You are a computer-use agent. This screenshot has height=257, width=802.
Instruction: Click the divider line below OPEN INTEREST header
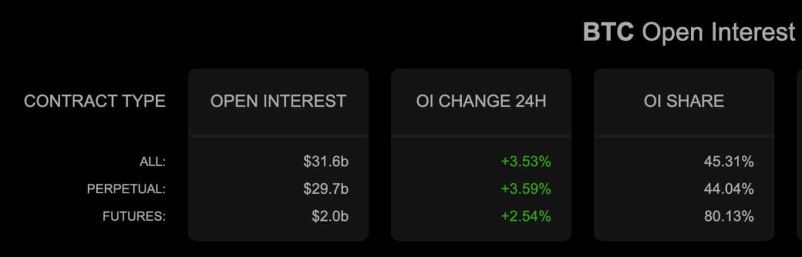tap(278, 135)
